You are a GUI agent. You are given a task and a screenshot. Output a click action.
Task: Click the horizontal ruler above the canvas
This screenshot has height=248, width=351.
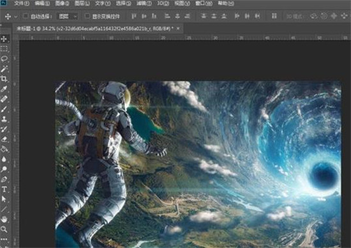click(x=184, y=38)
